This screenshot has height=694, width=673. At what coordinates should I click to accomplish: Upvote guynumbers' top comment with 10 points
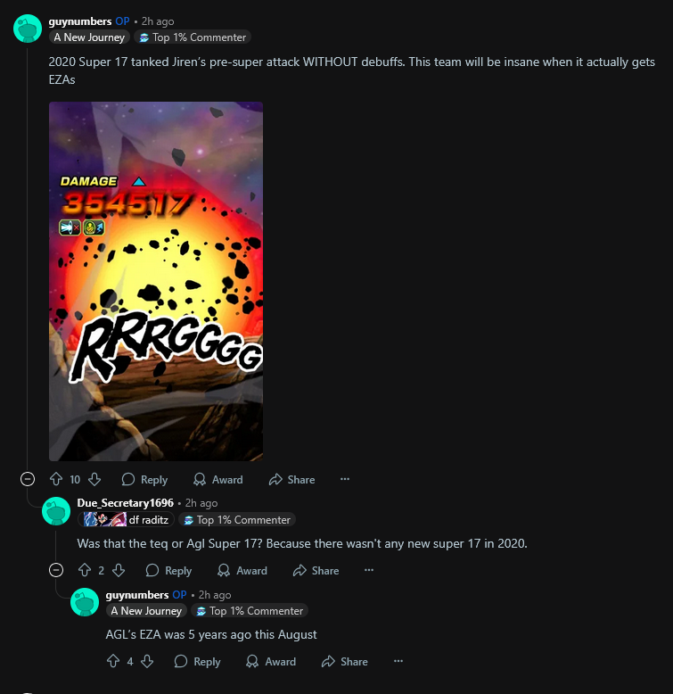(x=56, y=479)
